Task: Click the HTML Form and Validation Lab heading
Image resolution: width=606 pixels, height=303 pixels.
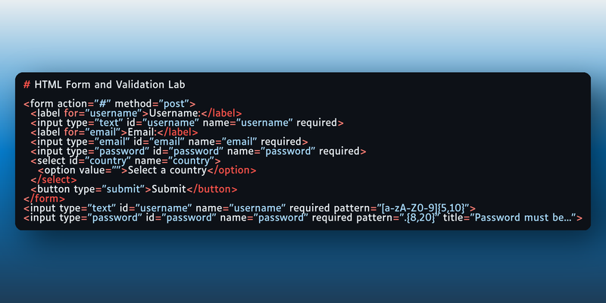Action: coord(110,84)
